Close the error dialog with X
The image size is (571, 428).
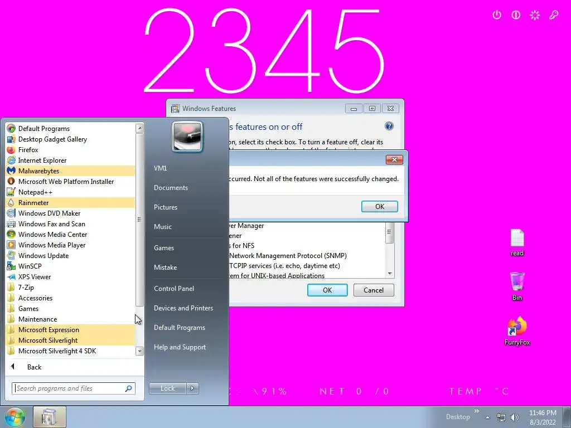pos(394,159)
